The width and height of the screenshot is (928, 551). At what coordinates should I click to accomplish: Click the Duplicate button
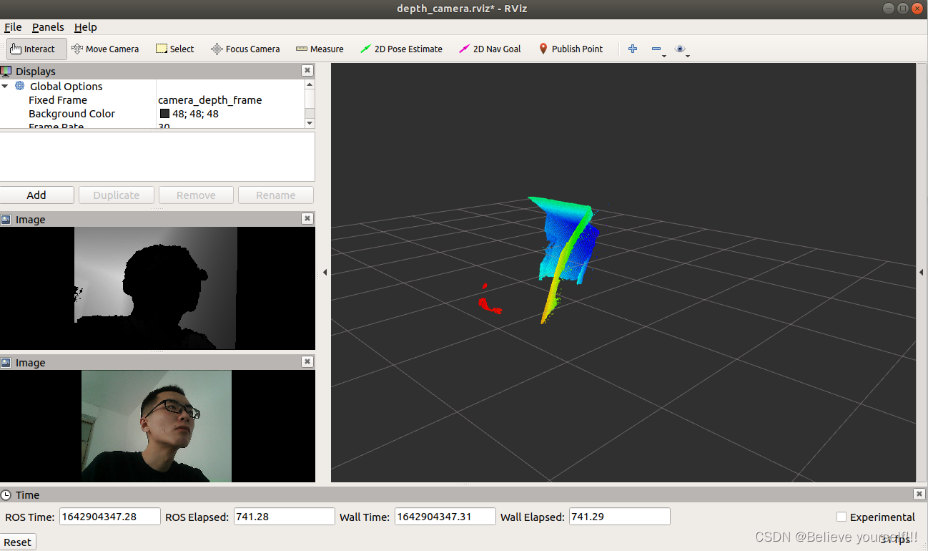coord(117,195)
